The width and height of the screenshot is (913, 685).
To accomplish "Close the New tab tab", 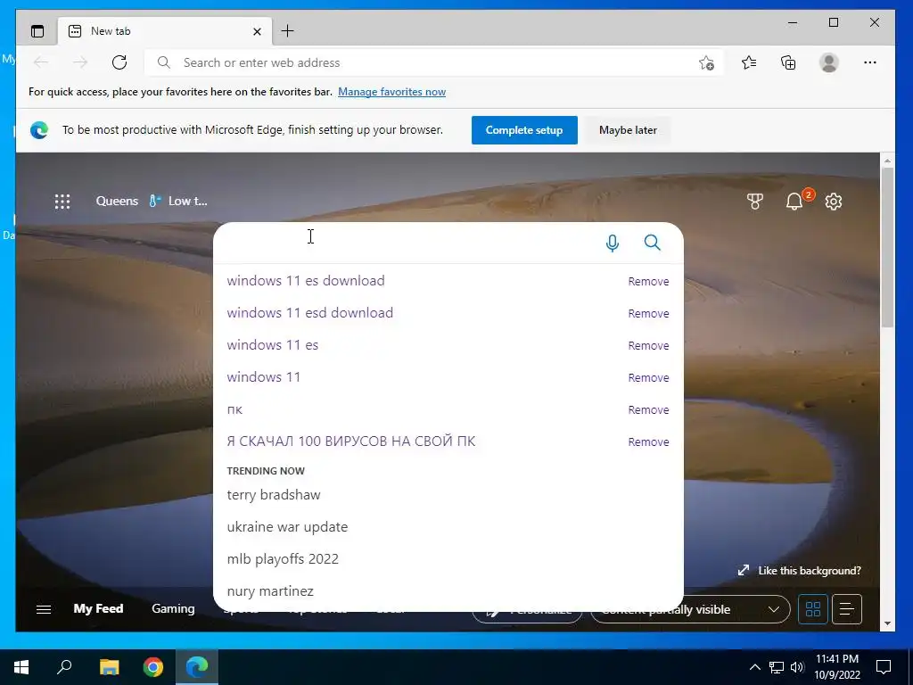I will [257, 31].
